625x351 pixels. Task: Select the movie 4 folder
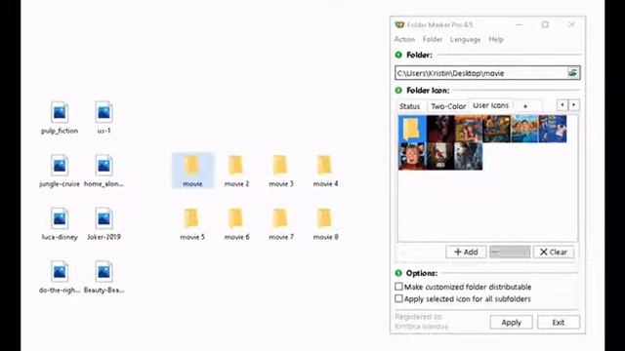point(325,171)
